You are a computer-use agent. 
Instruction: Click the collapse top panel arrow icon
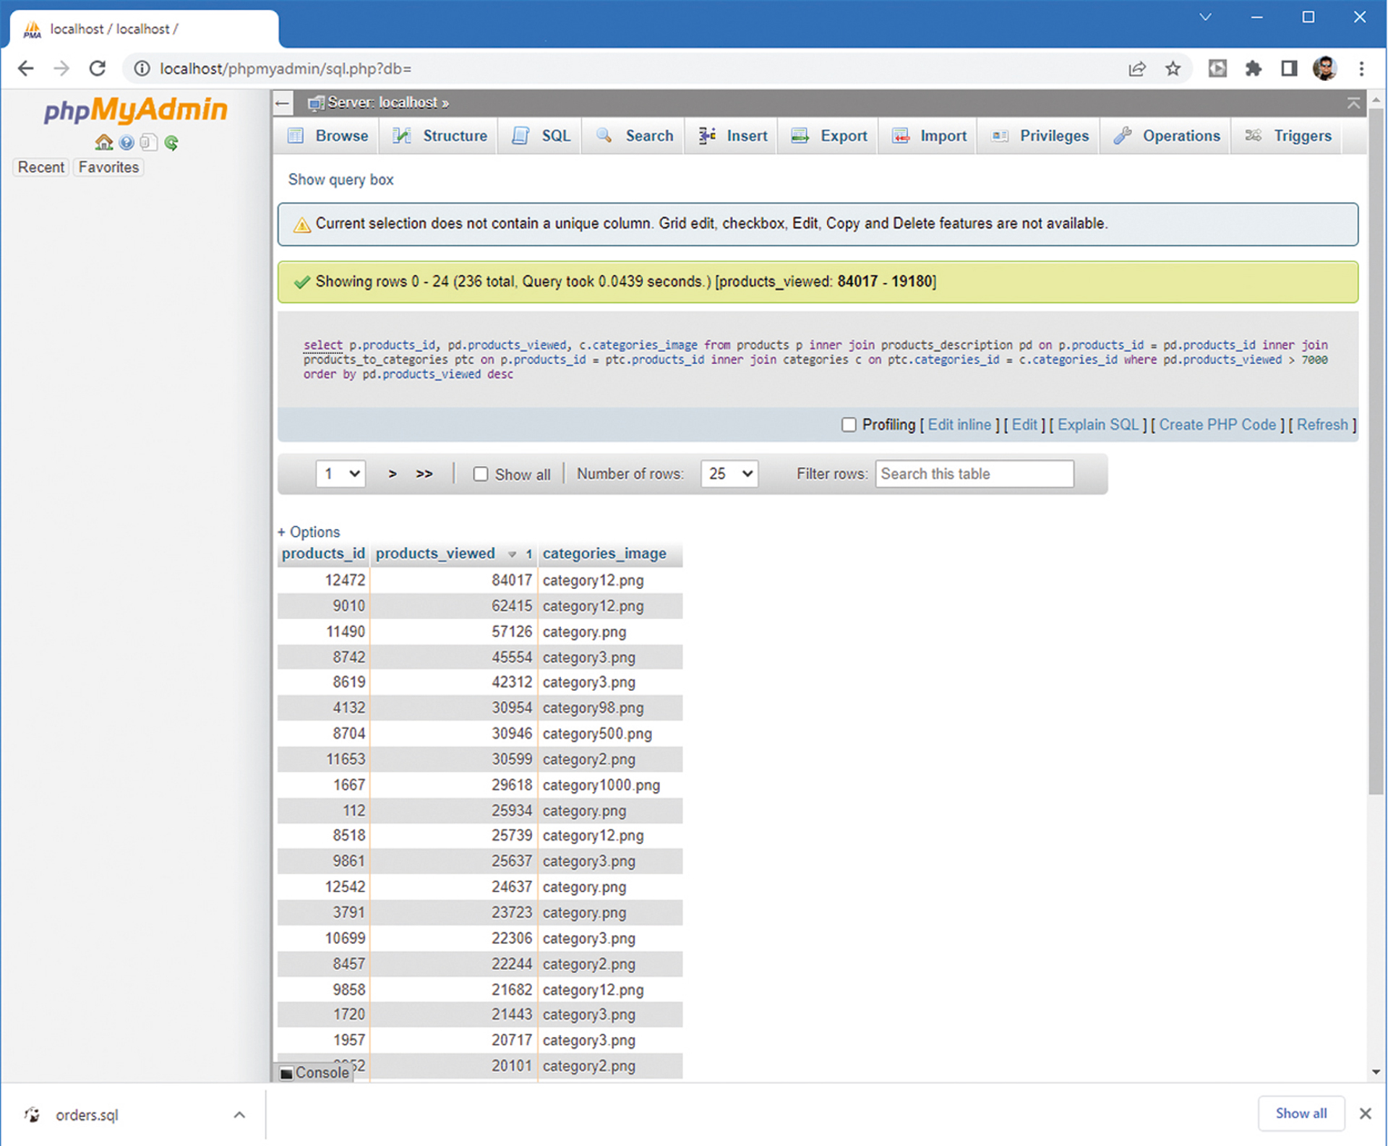pyautogui.click(x=1353, y=103)
